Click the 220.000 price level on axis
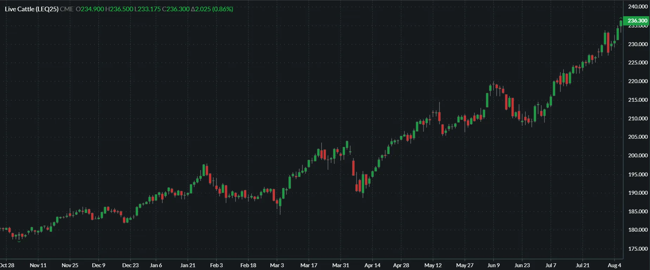 (638, 81)
